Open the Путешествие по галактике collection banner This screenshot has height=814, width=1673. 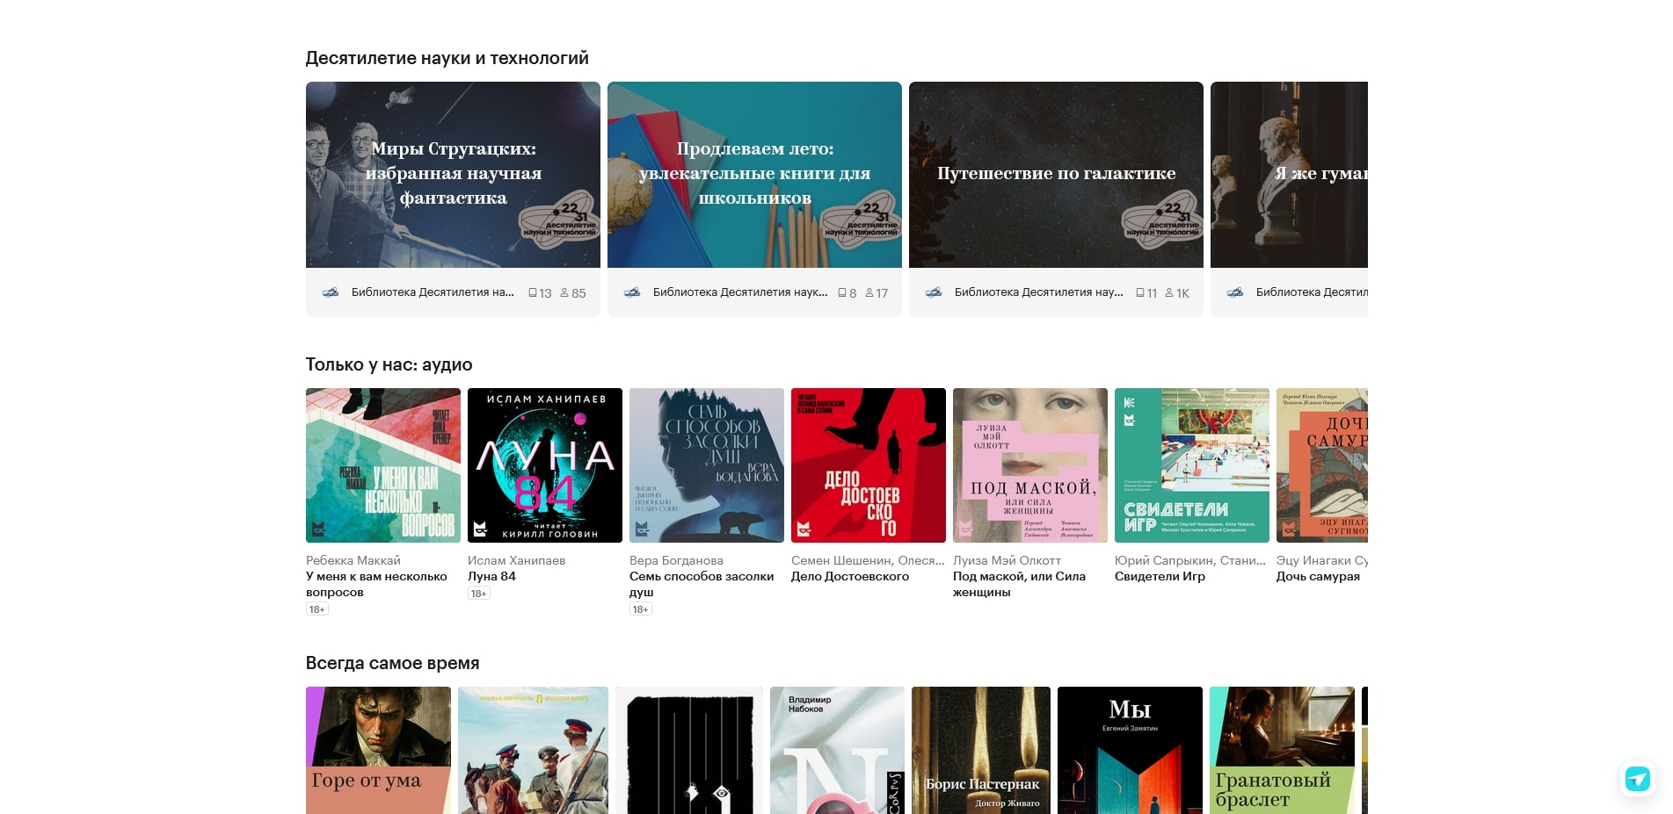click(x=1056, y=175)
